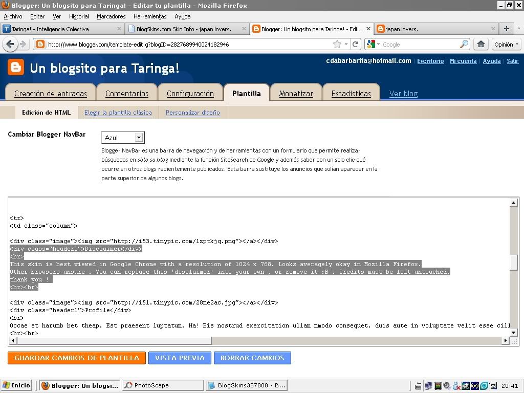Click the Disclaimer header div line in code

[76, 249]
